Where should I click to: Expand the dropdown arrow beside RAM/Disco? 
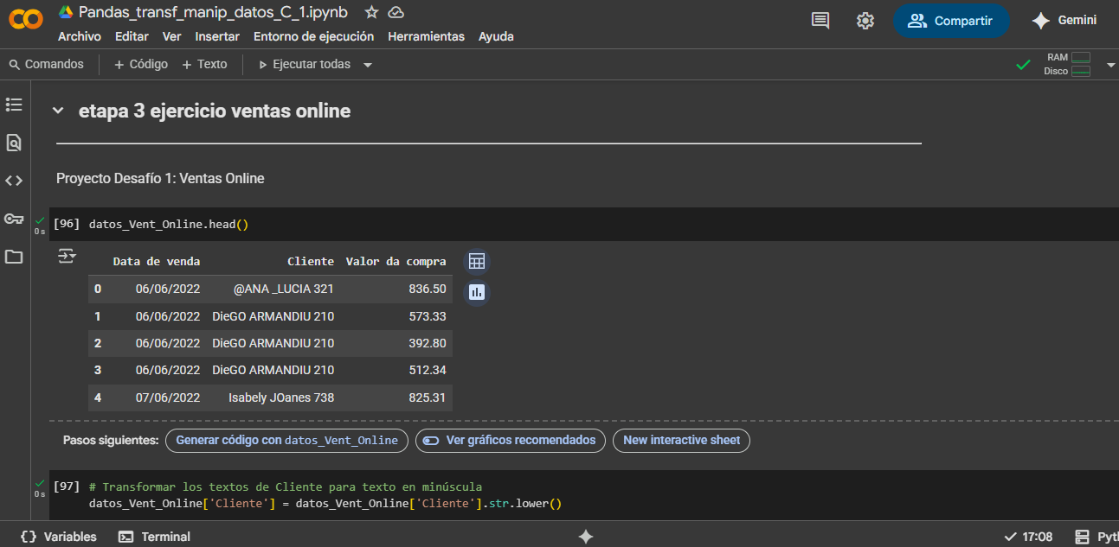click(1110, 65)
